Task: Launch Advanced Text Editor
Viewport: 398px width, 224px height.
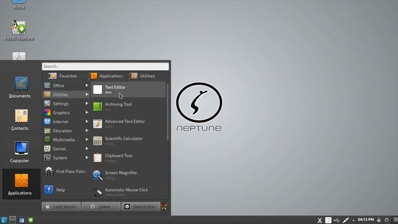Action: 128,124
